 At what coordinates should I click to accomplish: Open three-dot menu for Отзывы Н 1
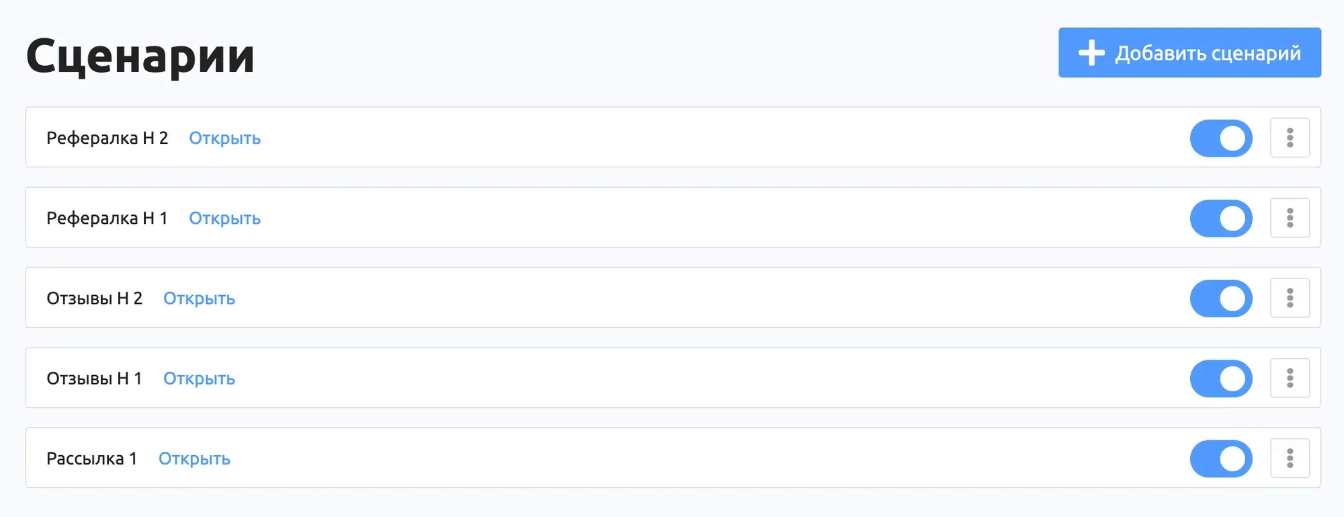coord(1290,378)
